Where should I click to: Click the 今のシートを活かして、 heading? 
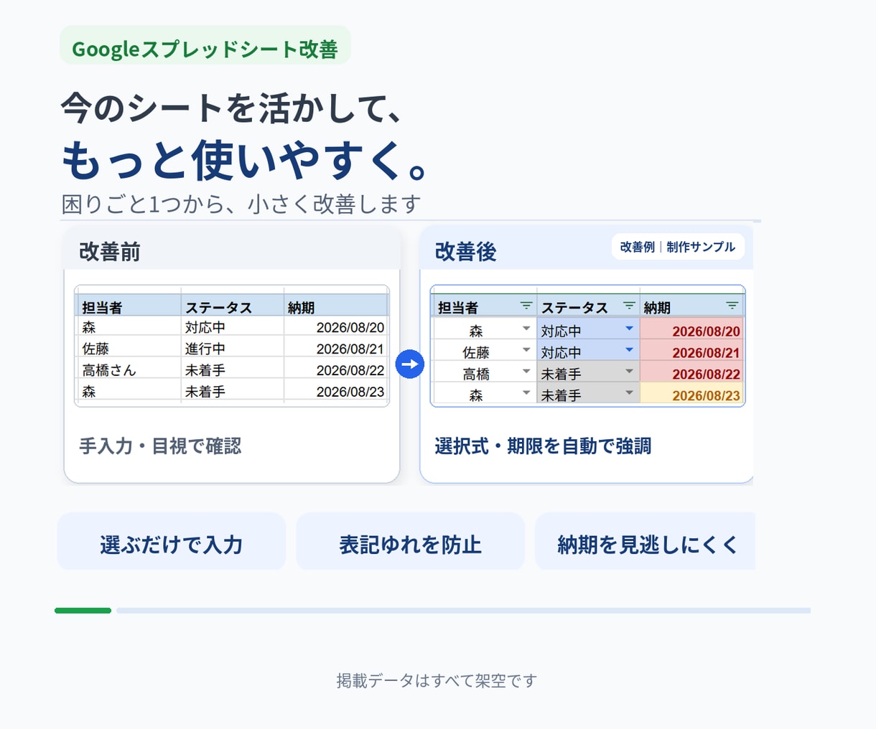(231, 108)
